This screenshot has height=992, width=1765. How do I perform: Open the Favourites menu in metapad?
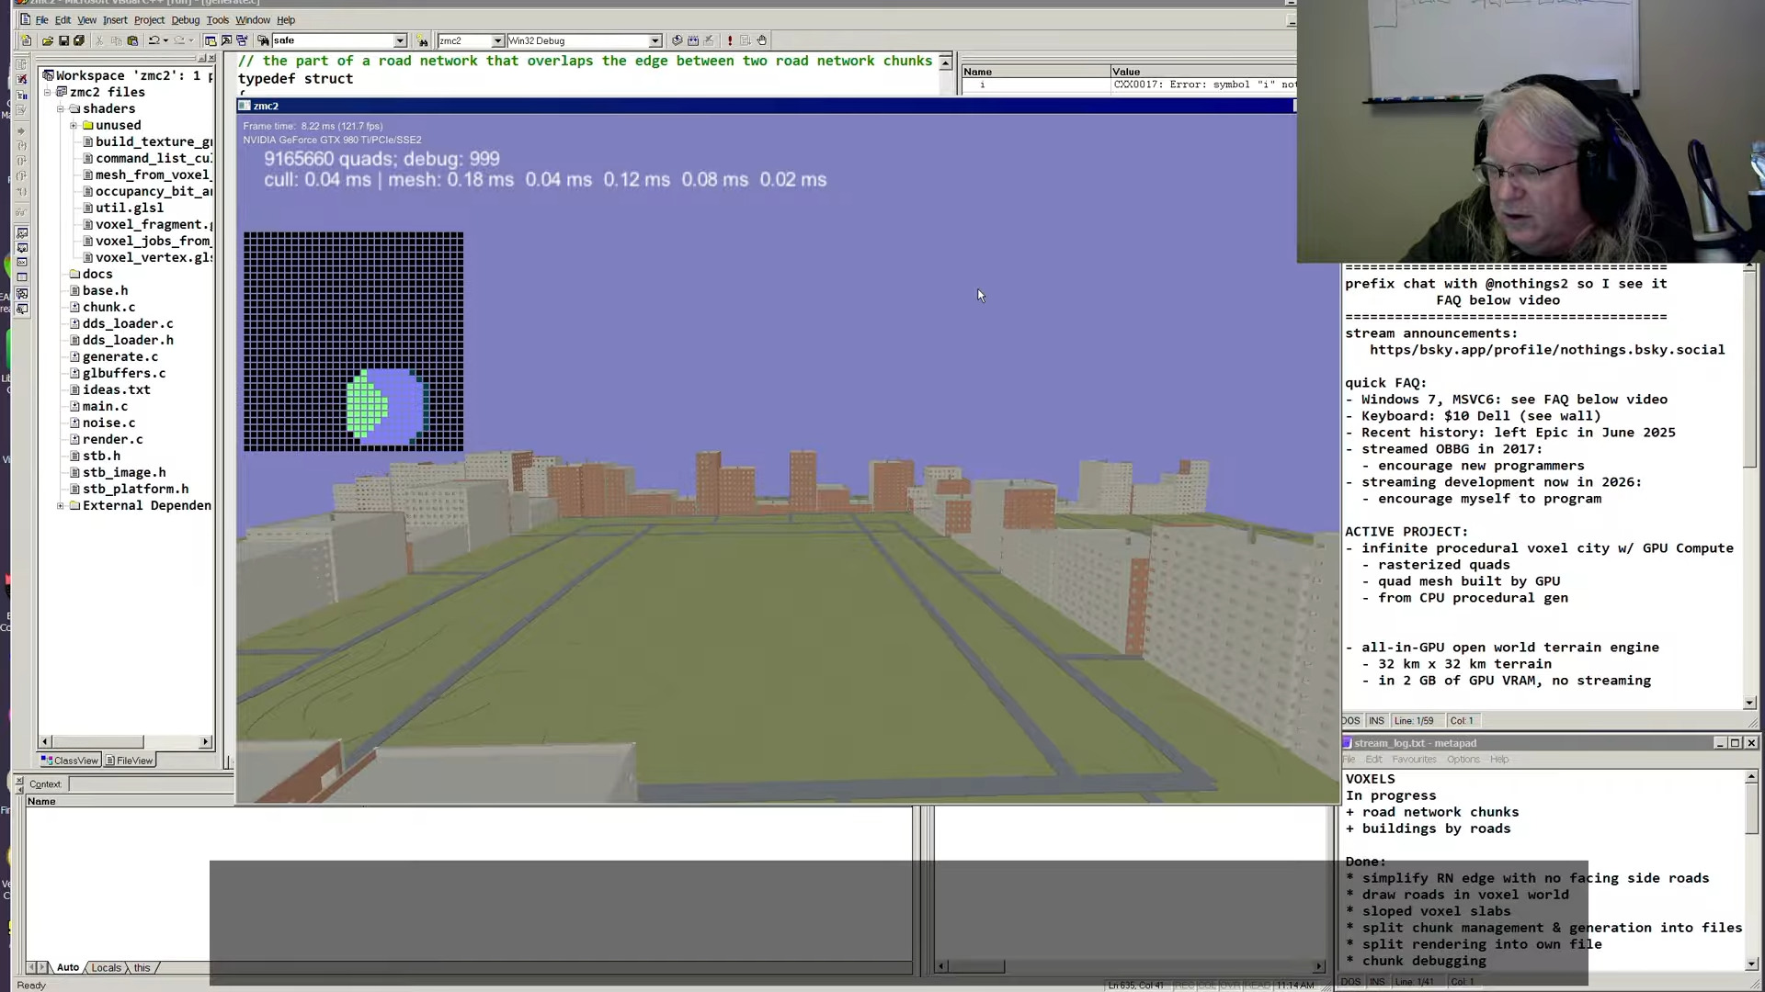[x=1414, y=760]
